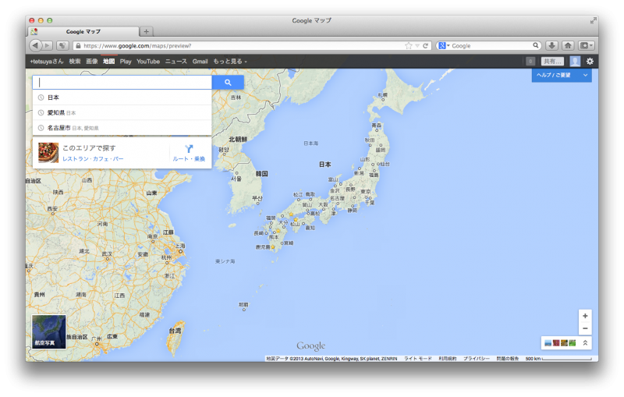Click the fullscreen arrows in the title bar
Image resolution: width=624 pixels, height=397 pixels.
(594, 20)
